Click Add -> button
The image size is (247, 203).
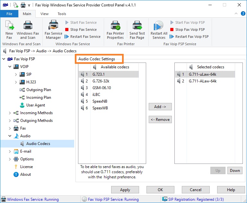point(160,107)
